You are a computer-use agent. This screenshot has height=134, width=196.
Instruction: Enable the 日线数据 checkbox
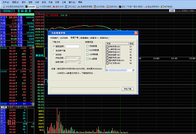click(87, 46)
